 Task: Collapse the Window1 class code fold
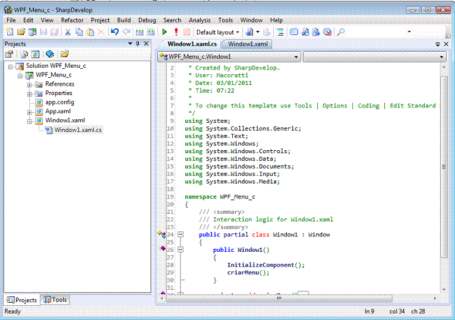click(181, 234)
